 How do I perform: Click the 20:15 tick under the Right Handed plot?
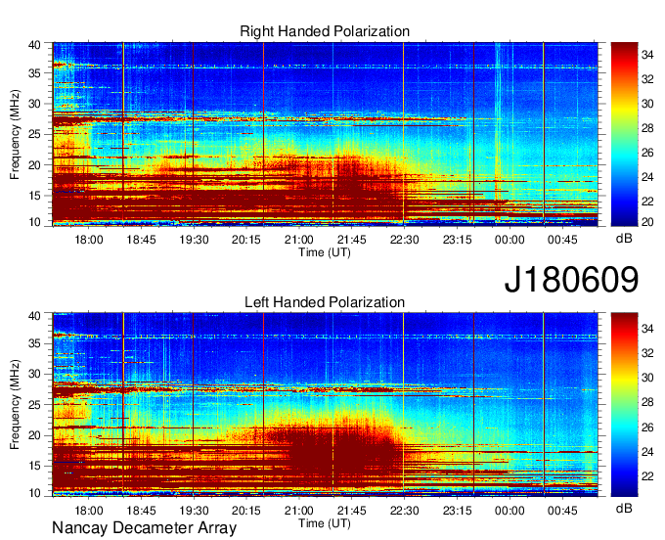246,240
